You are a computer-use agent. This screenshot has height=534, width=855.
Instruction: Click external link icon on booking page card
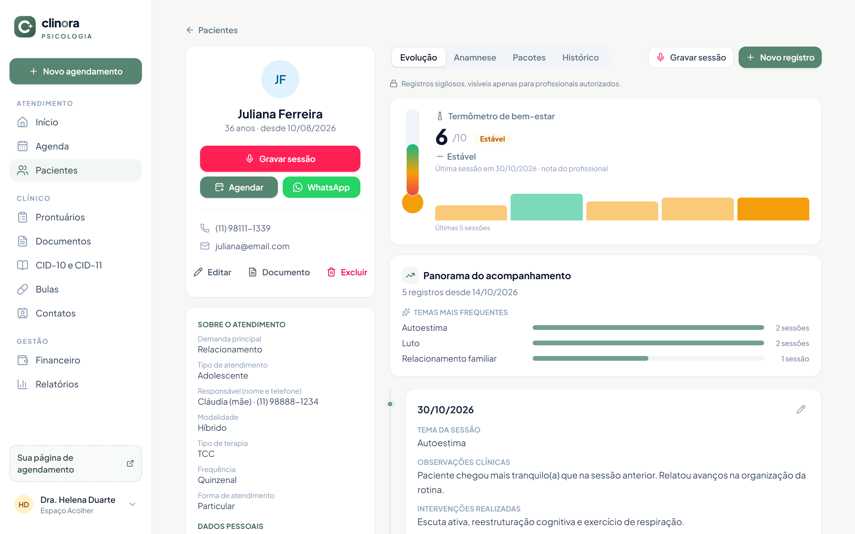pyautogui.click(x=130, y=463)
